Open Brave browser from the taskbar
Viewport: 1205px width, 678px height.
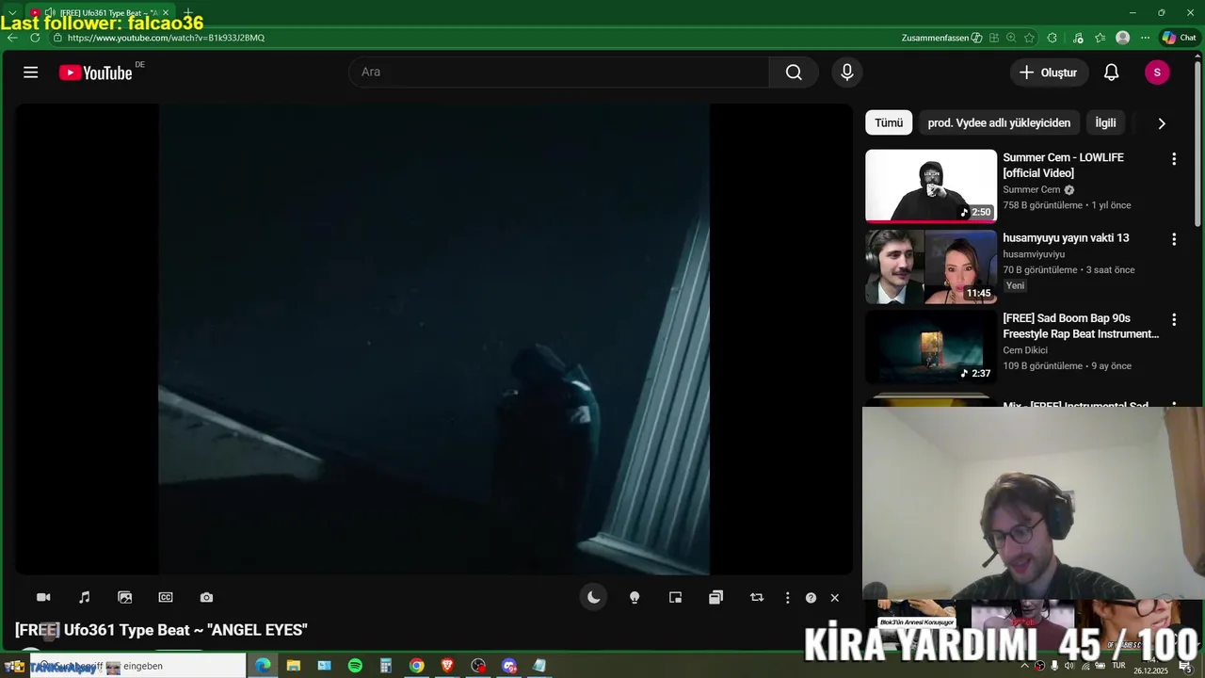447,666
